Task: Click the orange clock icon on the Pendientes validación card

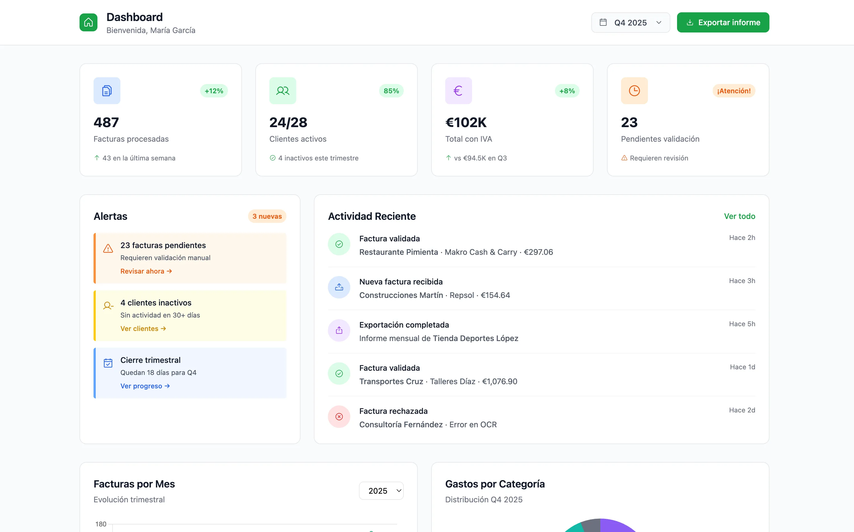Action: point(634,91)
